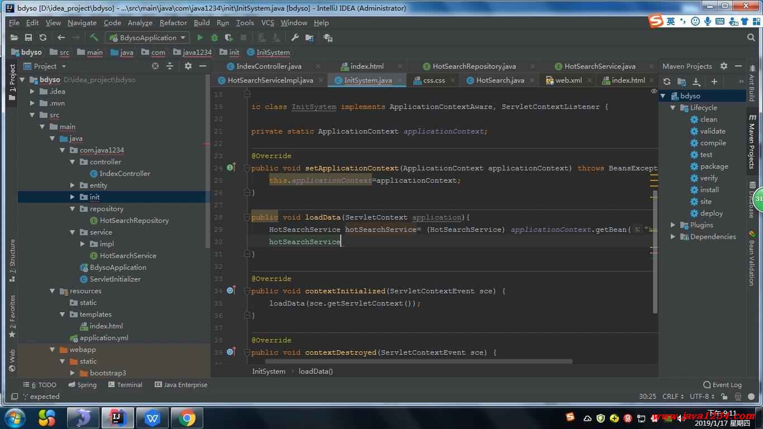
Task: Click the locate-file target icon in Project panel
Action: (x=155, y=66)
